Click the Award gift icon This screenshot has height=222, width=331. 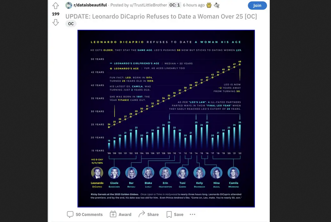point(113,214)
